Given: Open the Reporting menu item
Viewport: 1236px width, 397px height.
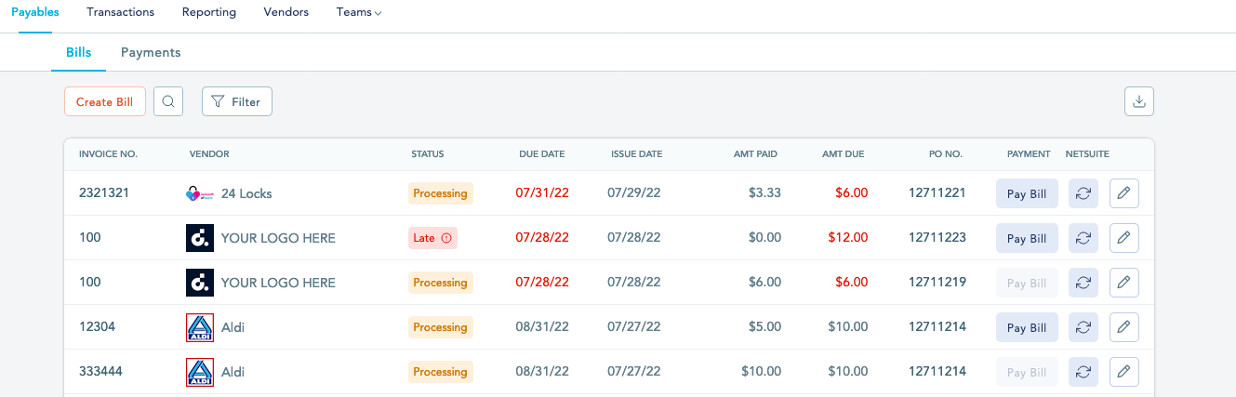Looking at the screenshot, I should point(209,12).
